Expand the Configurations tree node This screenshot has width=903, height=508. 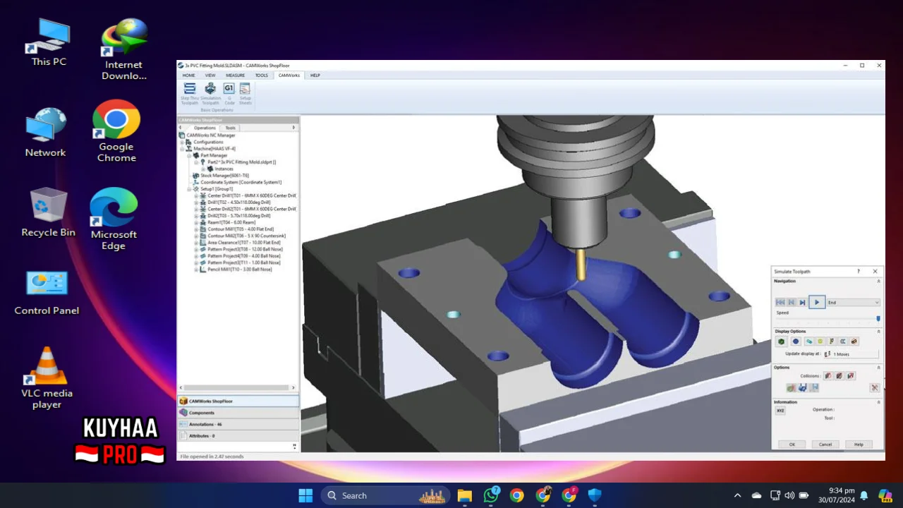pyautogui.click(x=182, y=142)
